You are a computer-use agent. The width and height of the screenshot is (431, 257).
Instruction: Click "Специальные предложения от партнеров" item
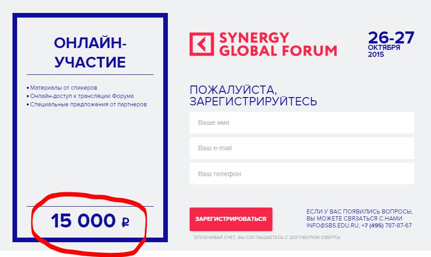(x=88, y=104)
